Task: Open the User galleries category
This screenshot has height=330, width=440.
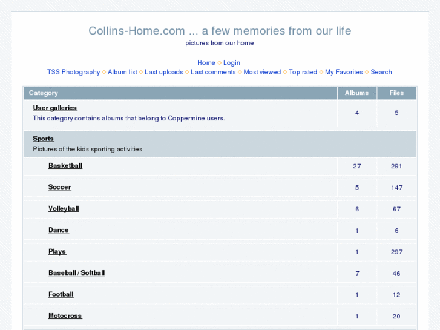Action: [55, 108]
